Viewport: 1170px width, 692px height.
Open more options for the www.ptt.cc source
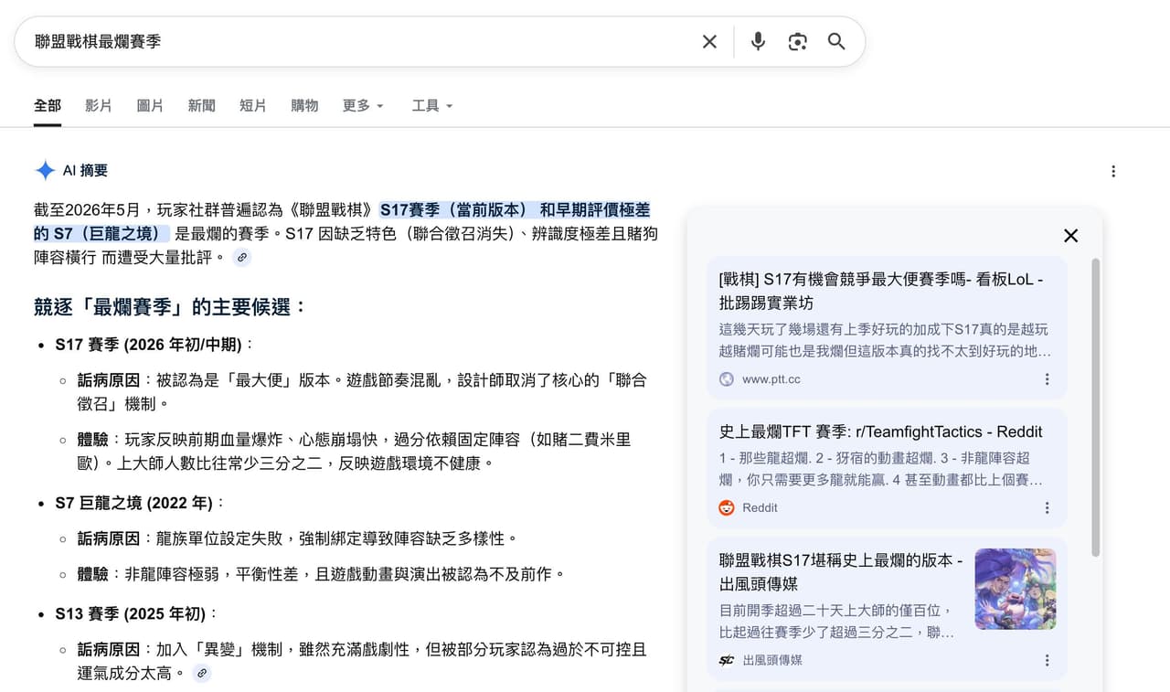point(1048,379)
